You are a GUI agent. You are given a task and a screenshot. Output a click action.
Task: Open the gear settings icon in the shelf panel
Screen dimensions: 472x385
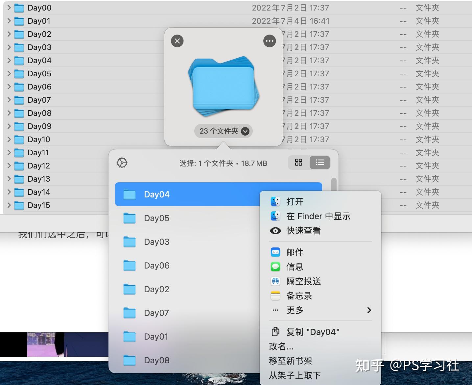point(122,163)
